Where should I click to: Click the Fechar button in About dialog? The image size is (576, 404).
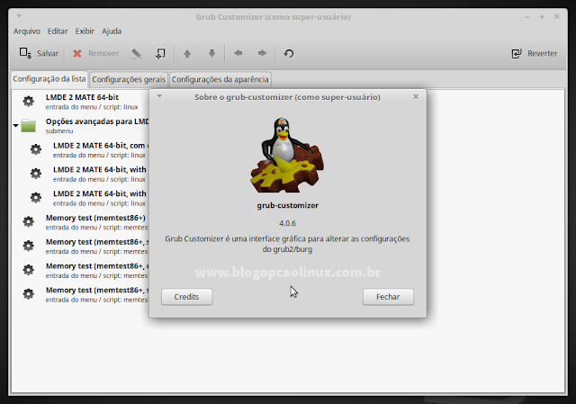point(388,297)
